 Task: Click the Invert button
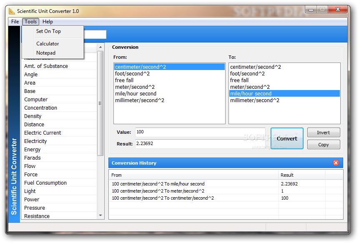323,133
